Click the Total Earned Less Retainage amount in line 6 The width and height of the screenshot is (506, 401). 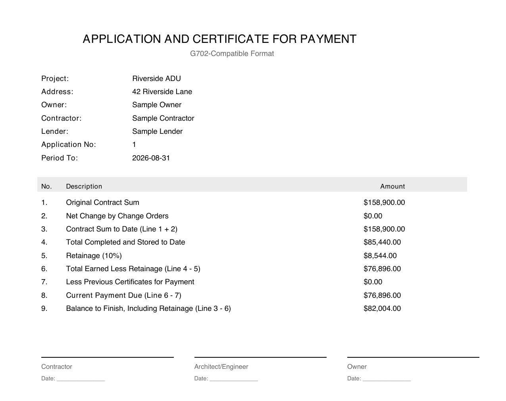[x=382, y=269]
